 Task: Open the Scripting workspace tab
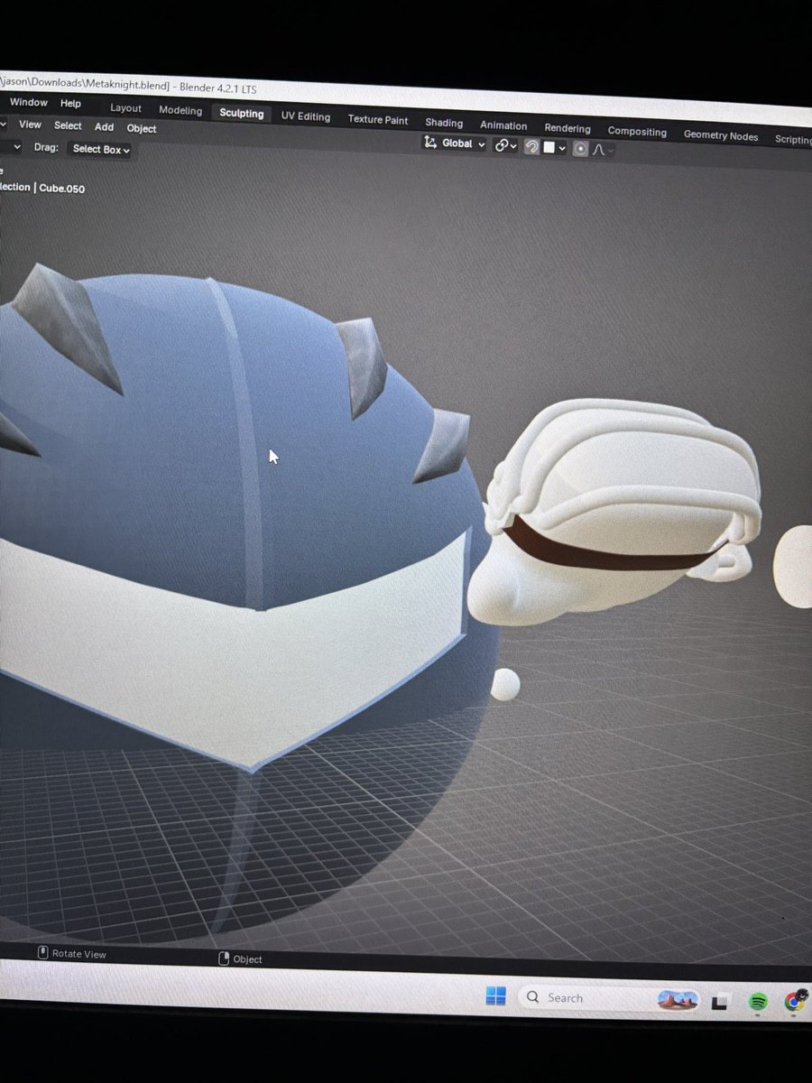793,139
